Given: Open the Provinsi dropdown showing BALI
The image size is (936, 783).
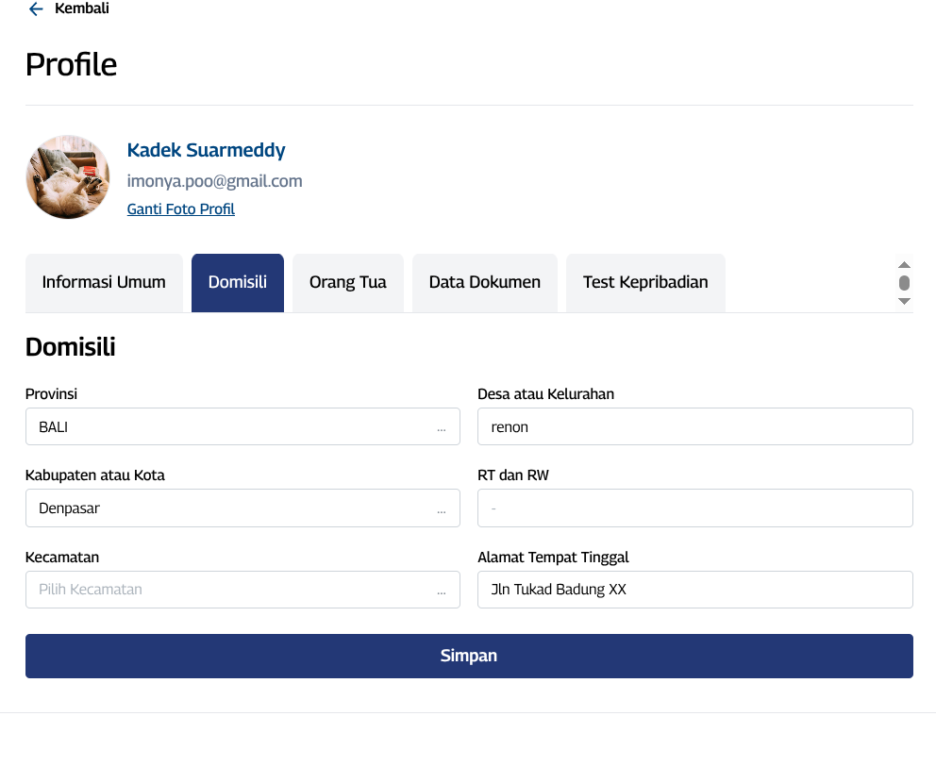Looking at the screenshot, I should [242, 426].
